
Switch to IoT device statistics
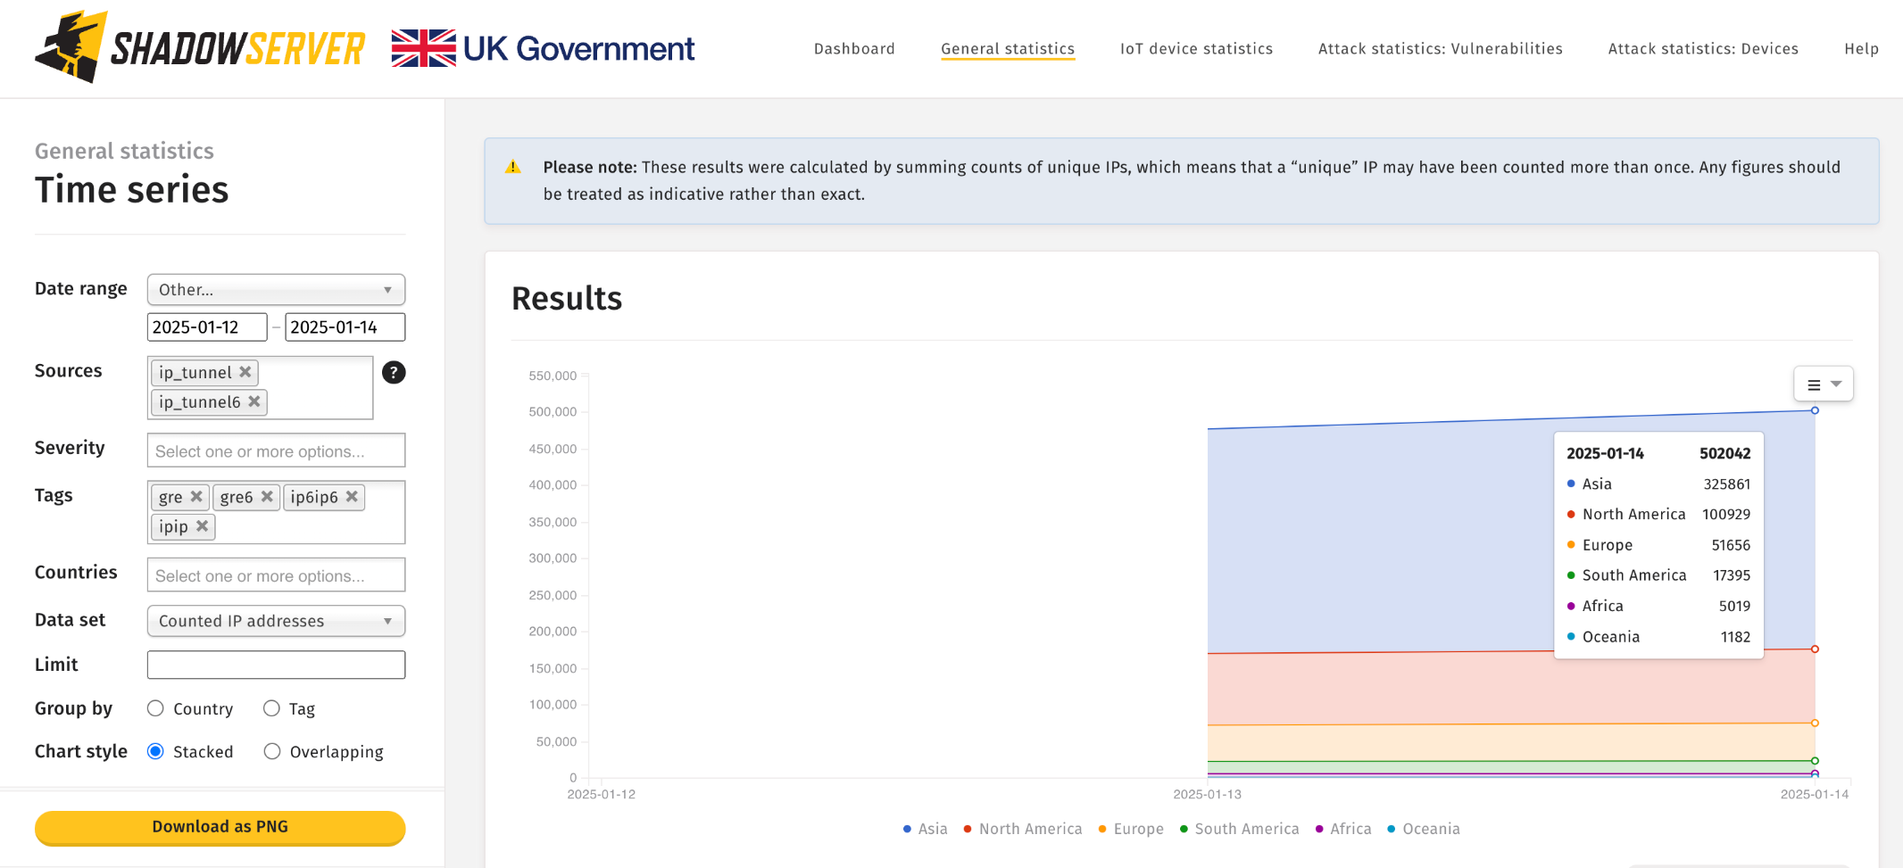point(1196,49)
